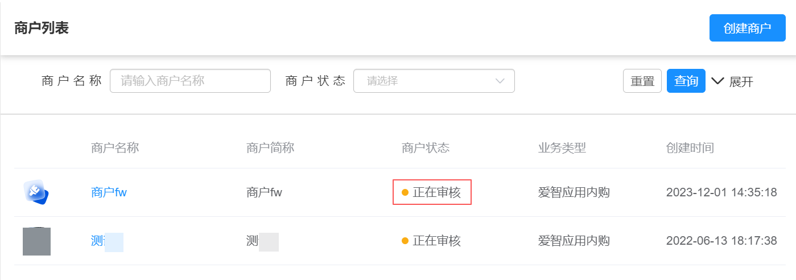Click the 创建商户 button

[x=747, y=28]
